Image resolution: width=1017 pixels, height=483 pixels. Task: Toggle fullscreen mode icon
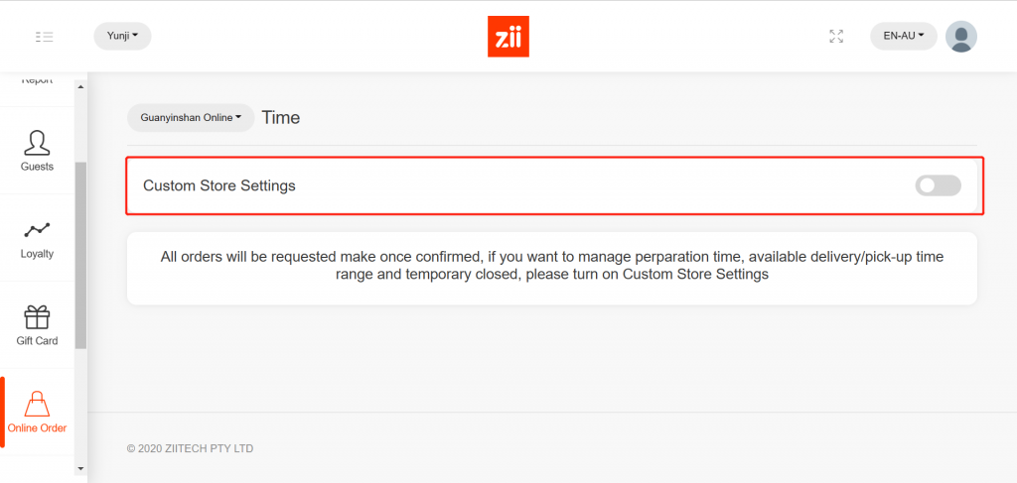point(836,37)
